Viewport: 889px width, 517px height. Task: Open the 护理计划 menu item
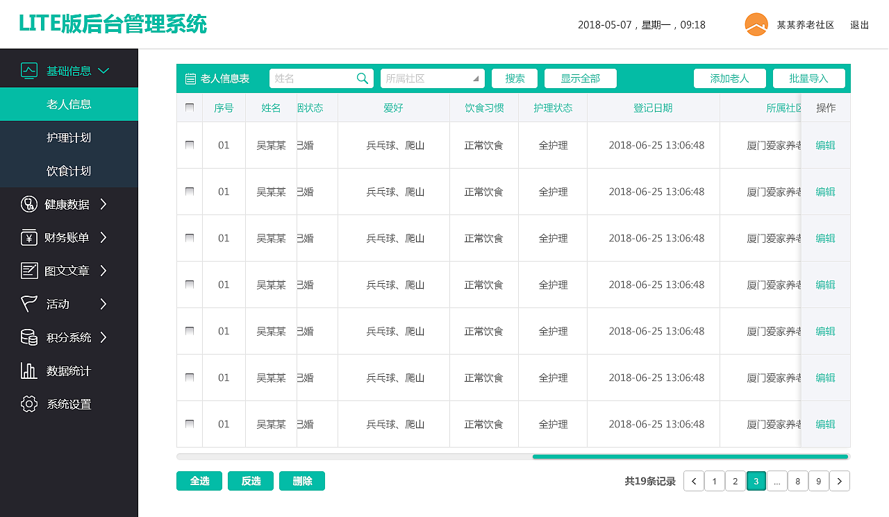pos(69,137)
